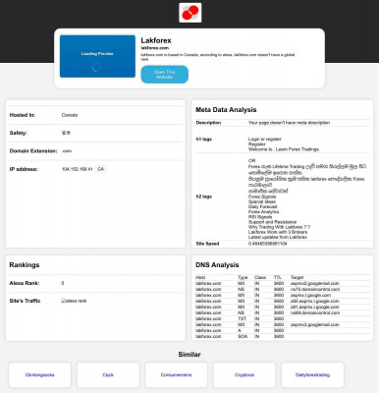The image size is (379, 393).
Task: Select the Hosted In value Canada
Action: pos(70,115)
